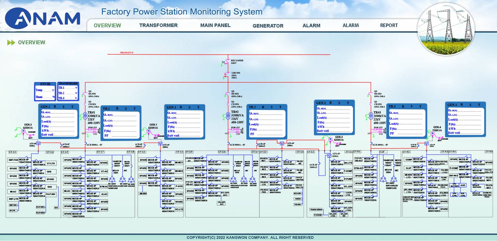Click the 2FL-OFF AC2 load box
This screenshot has width=497, height=241.
[x=221, y=203]
